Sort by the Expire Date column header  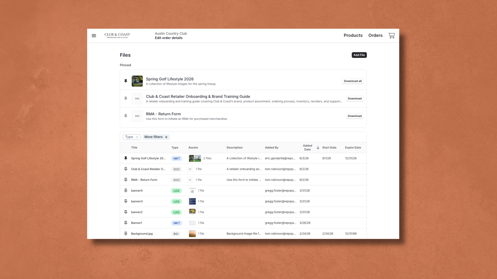click(353, 148)
